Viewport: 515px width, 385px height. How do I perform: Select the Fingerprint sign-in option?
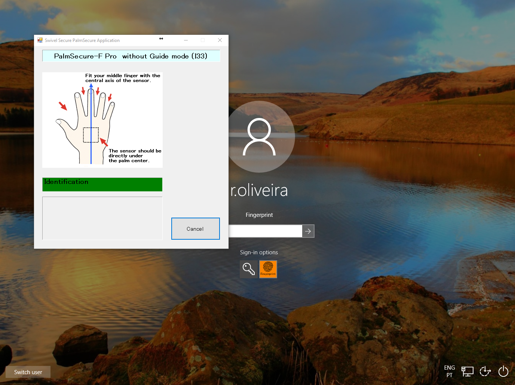(x=268, y=269)
